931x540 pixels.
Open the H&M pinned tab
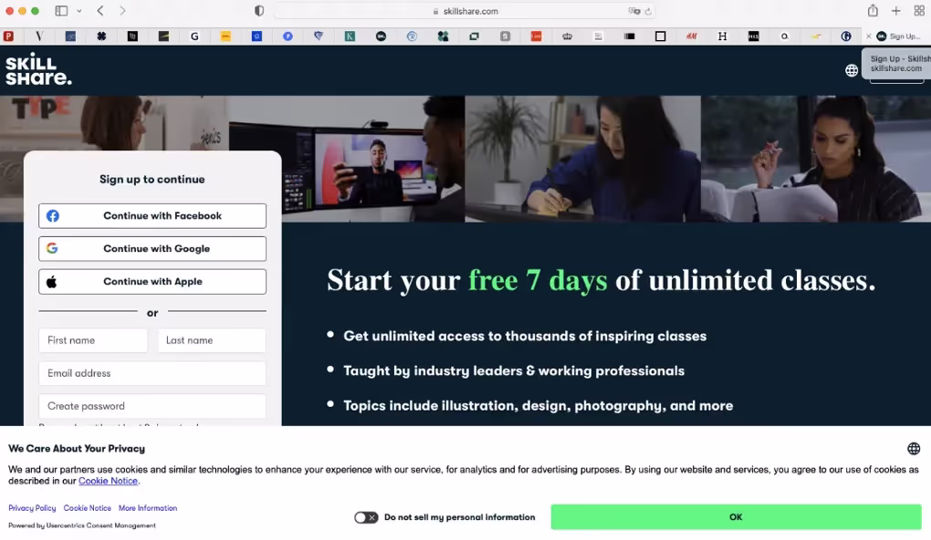pos(691,36)
